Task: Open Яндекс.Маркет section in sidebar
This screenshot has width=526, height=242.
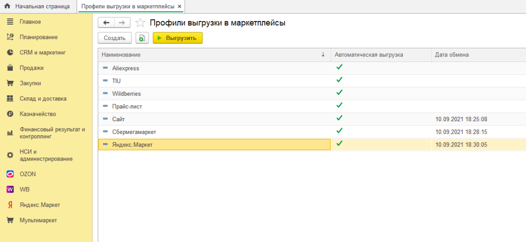Action: [x=40, y=205]
